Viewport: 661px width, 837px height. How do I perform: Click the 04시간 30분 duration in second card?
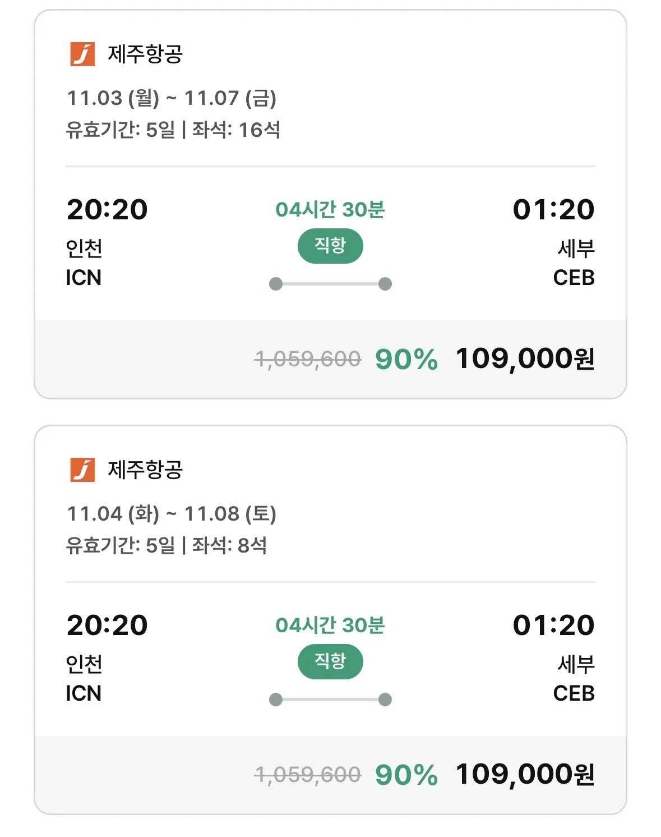330,625
